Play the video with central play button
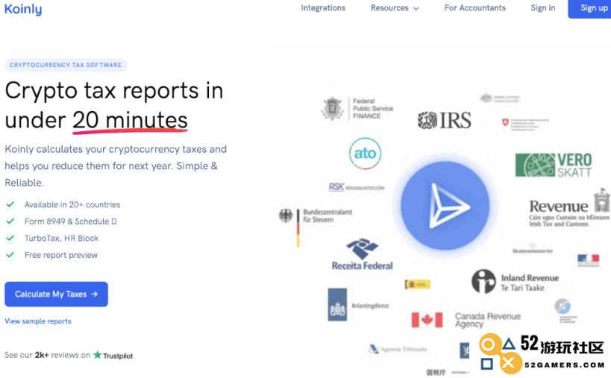Screen dimensions: 611x378 (x=445, y=206)
